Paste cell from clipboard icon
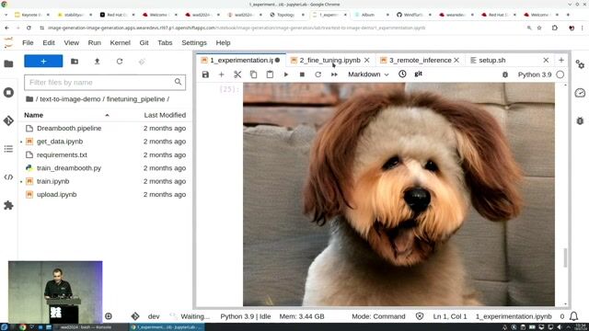This screenshot has height=331, width=589. pyautogui.click(x=270, y=74)
